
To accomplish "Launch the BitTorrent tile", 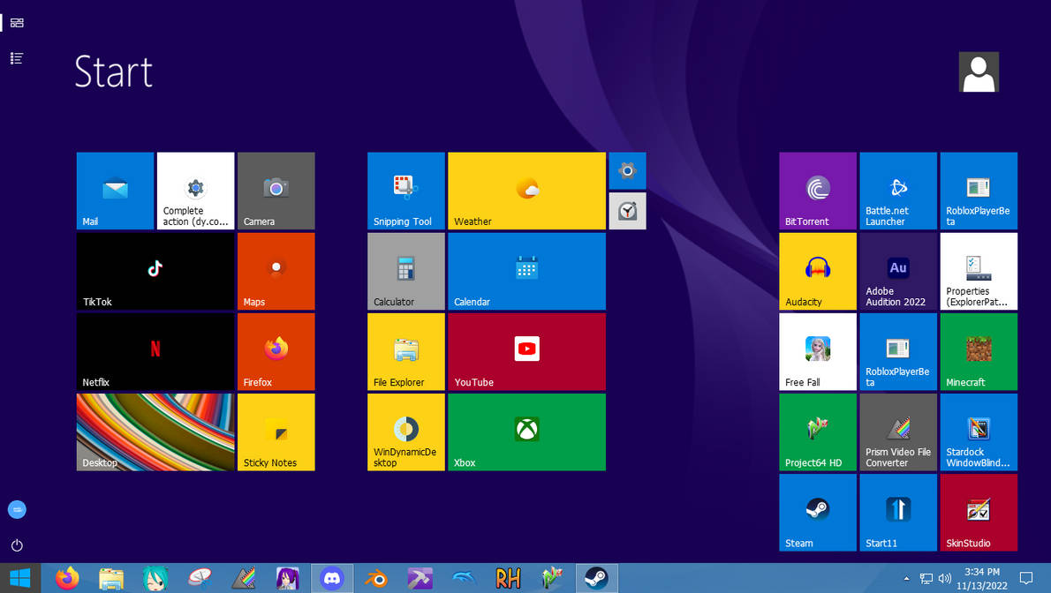I will point(818,191).
